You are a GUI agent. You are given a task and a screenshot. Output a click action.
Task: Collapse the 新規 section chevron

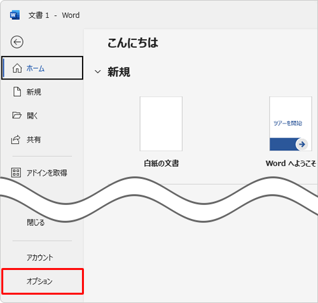click(97, 72)
